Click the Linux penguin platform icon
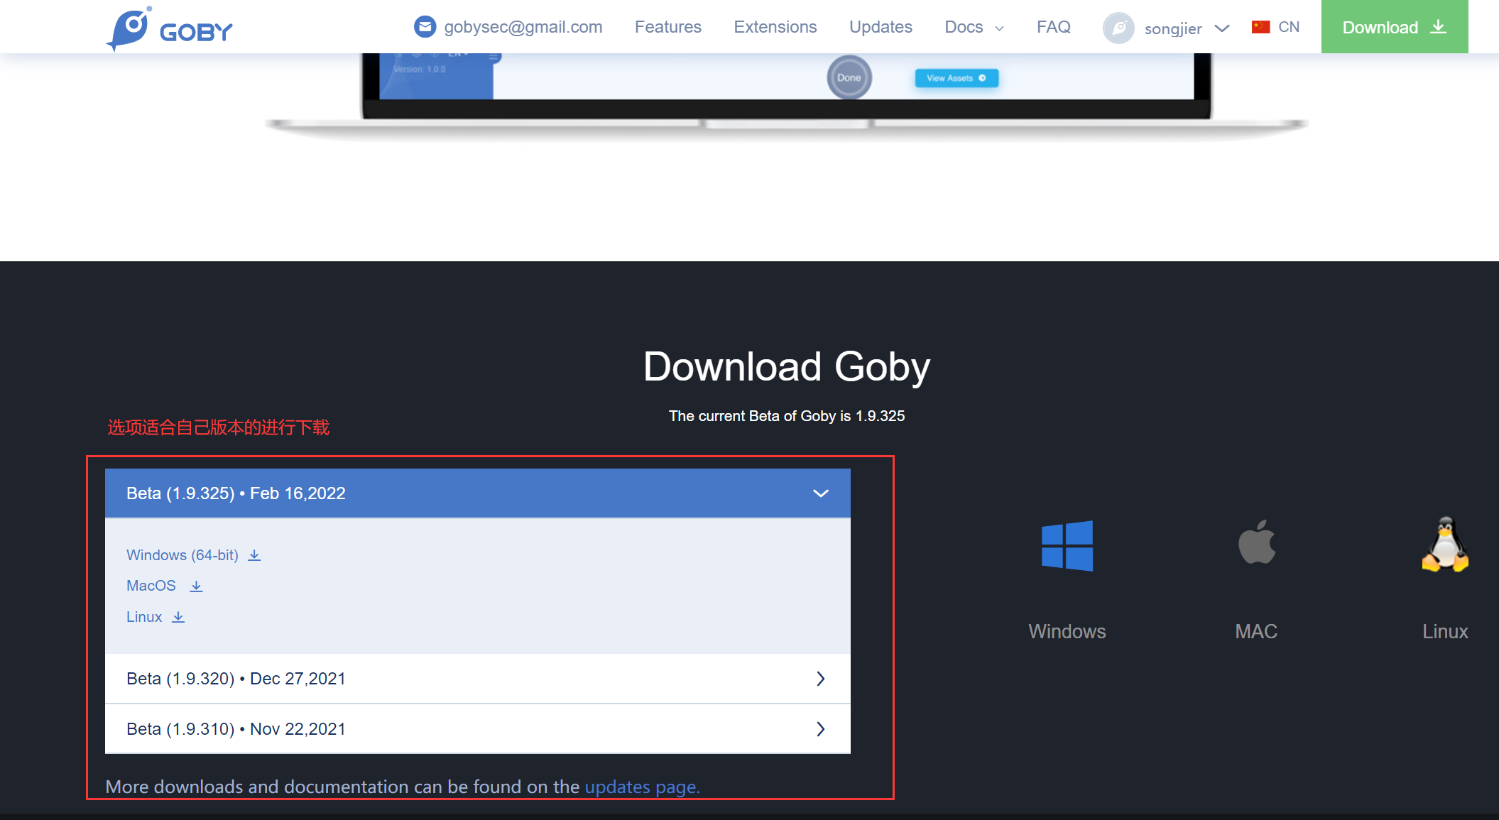 tap(1444, 545)
